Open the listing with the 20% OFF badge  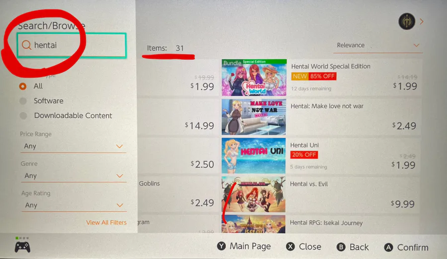coord(321,156)
